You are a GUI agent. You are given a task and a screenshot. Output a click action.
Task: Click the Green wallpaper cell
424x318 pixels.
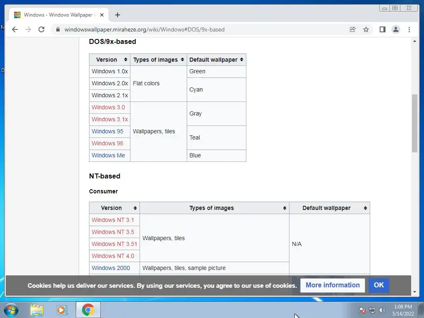point(216,72)
